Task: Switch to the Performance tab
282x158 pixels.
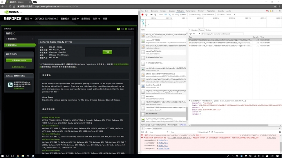Action: (x=191, y=11)
